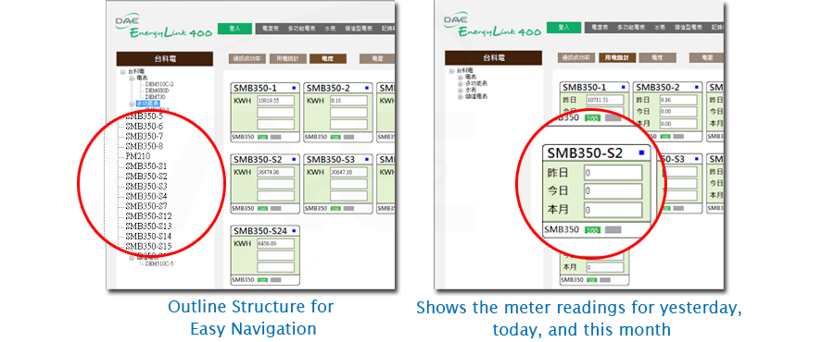Select the highlighted 多功能表 tree node
This screenshot has width=834, height=342.
(x=148, y=104)
